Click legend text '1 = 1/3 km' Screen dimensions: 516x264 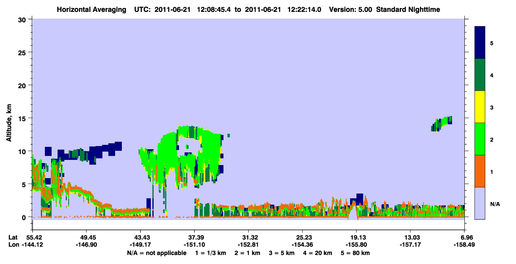tap(210, 253)
